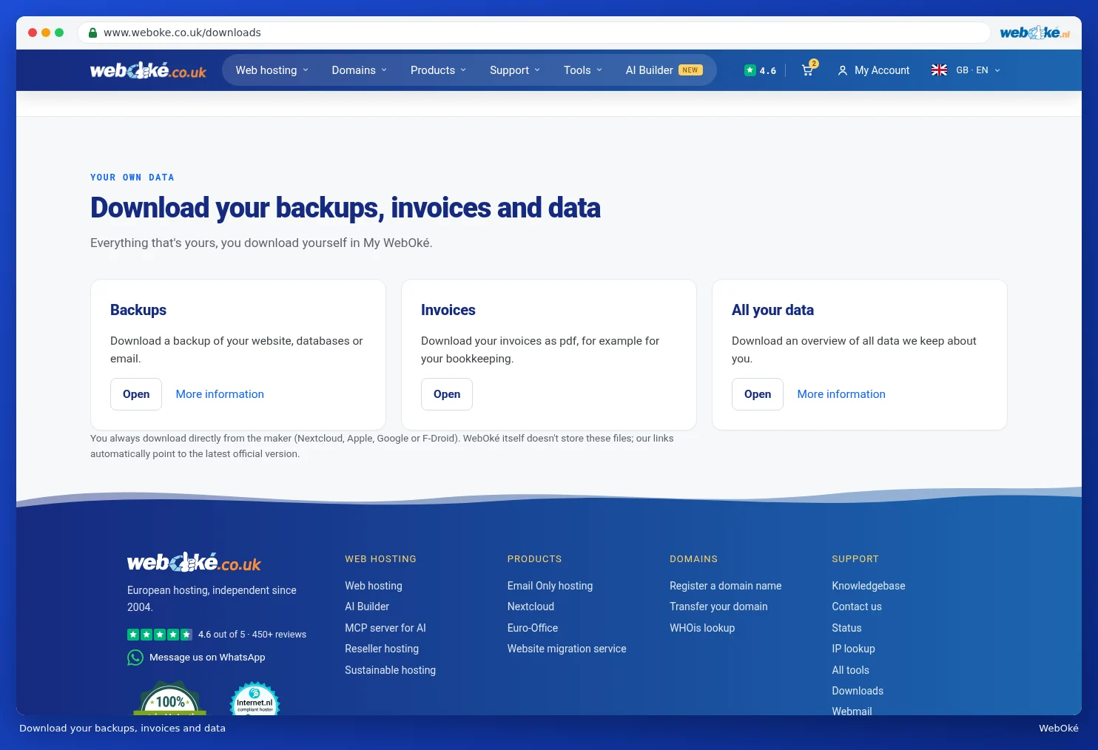
Task: Click the My Account person icon
Action: pyautogui.click(x=842, y=70)
